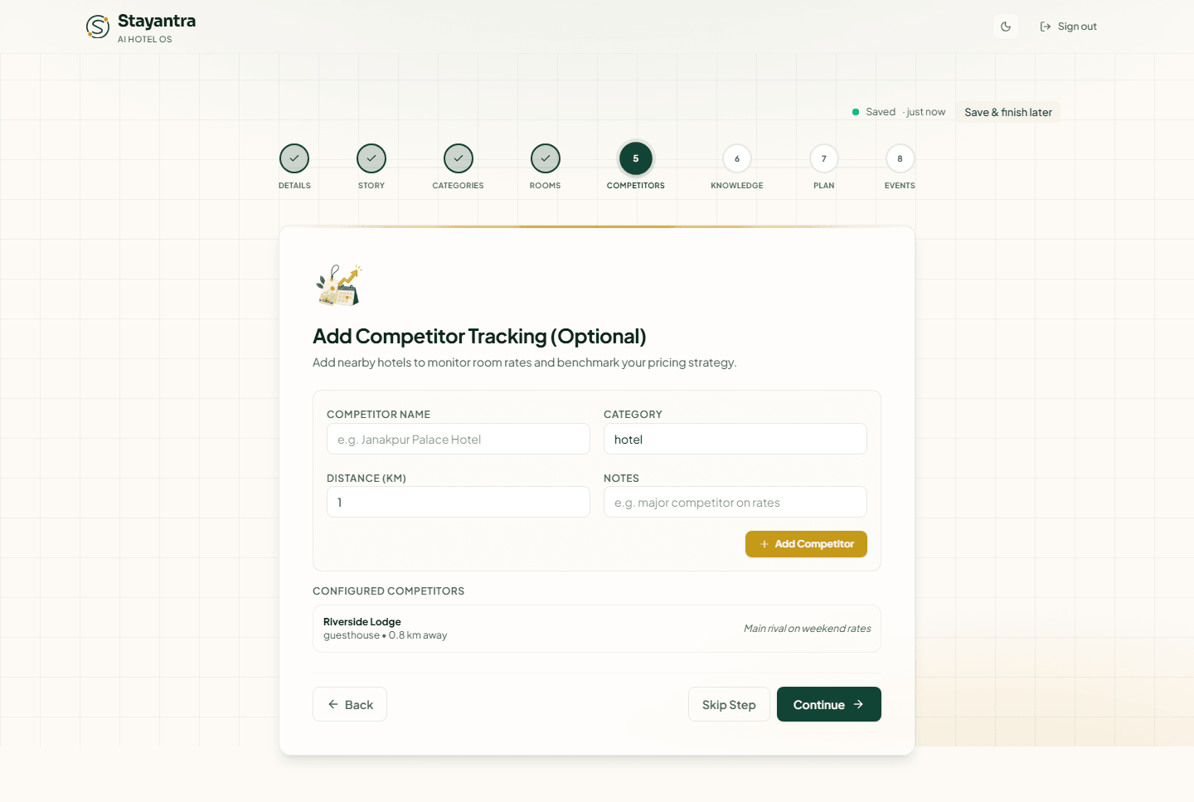The height and width of the screenshot is (802, 1194).
Task: Click the Stayantra logo icon
Action: (98, 27)
